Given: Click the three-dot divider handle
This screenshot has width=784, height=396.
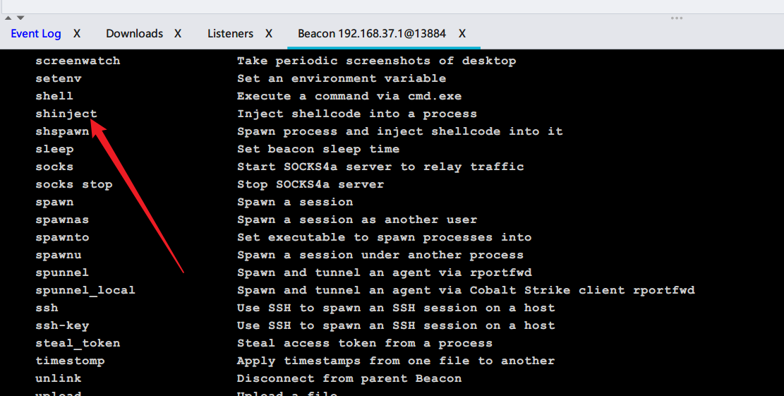Looking at the screenshot, I should point(676,18).
